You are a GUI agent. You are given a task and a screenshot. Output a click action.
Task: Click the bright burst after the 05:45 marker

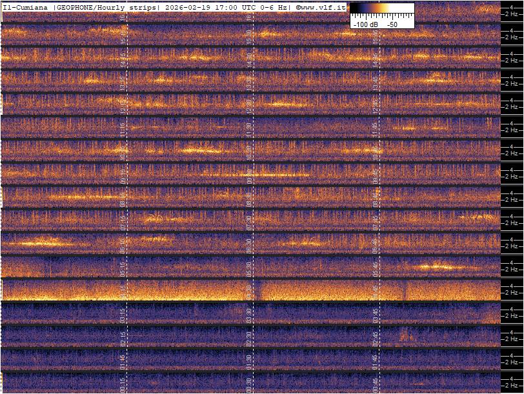tap(434, 266)
